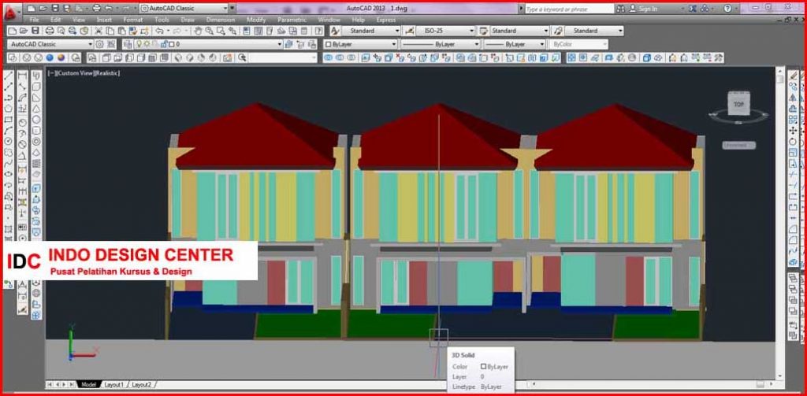Click Cut scissors icon in Standard toolbar
The width and height of the screenshot is (807, 396).
click(99, 31)
